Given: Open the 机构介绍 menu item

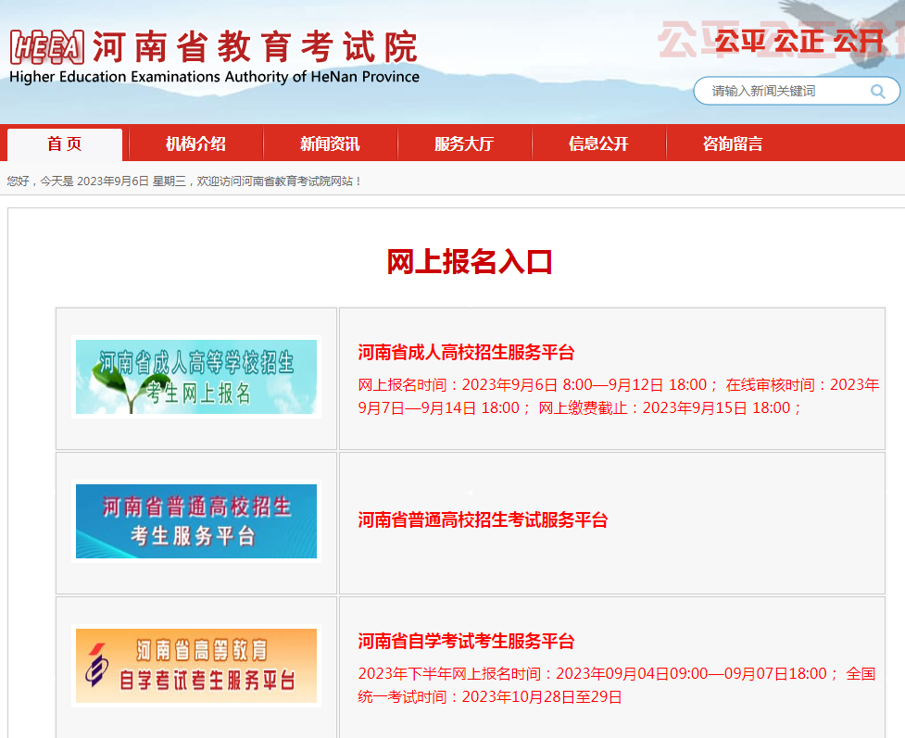Looking at the screenshot, I should (x=197, y=143).
